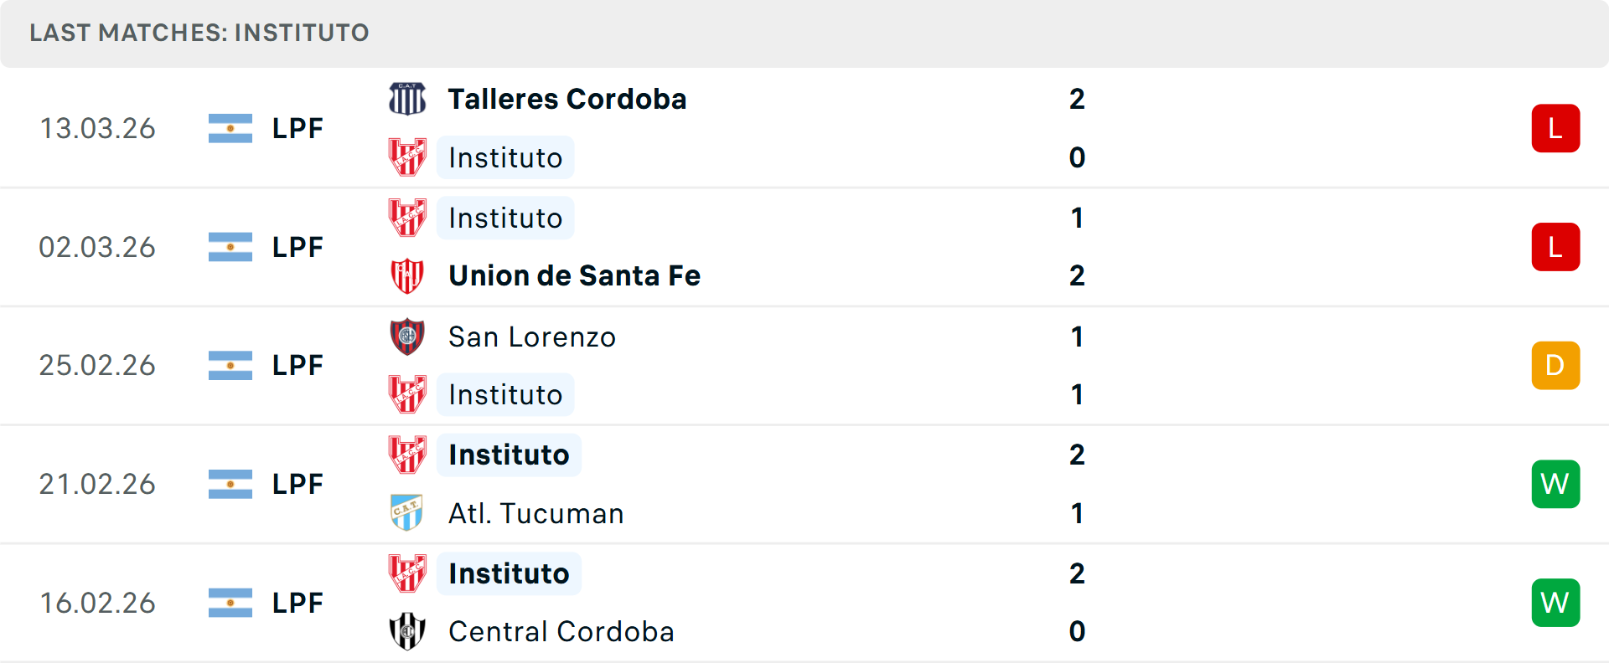
Task: Click the Talleres Cordoba club crest
Action: tap(407, 99)
